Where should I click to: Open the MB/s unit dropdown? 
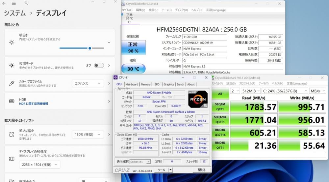317,91
